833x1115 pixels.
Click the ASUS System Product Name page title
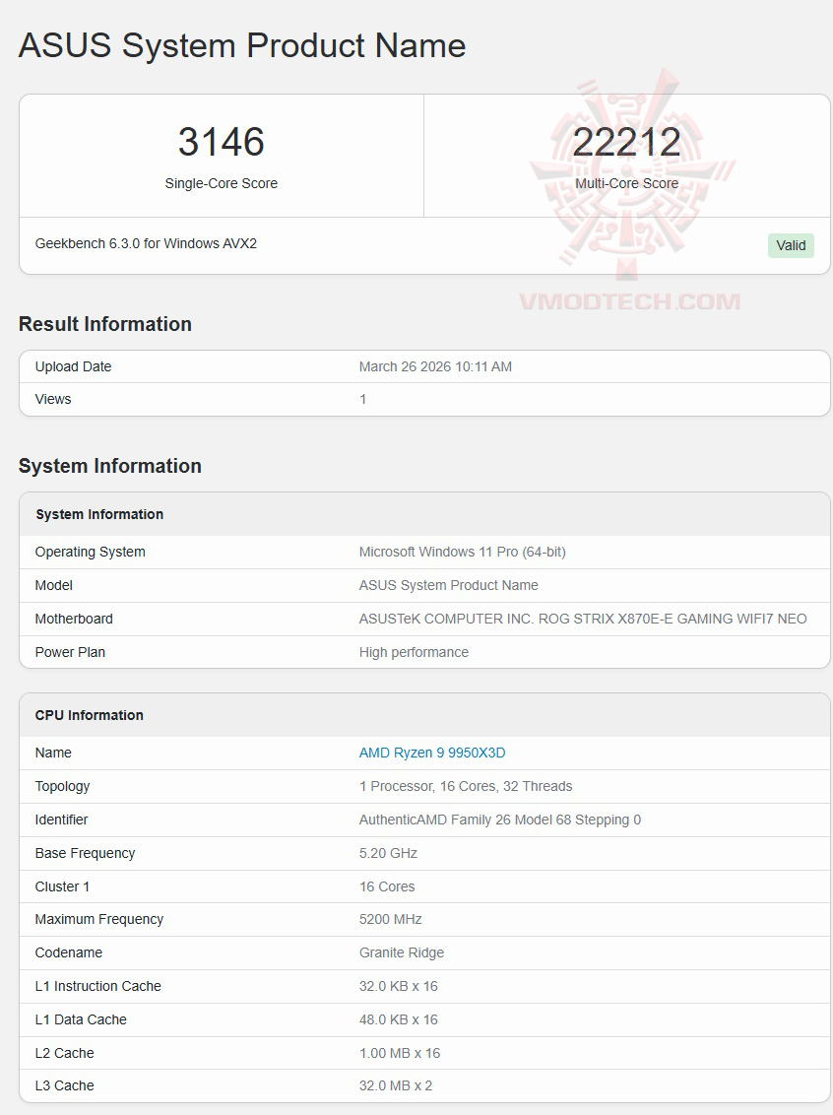pos(242,45)
